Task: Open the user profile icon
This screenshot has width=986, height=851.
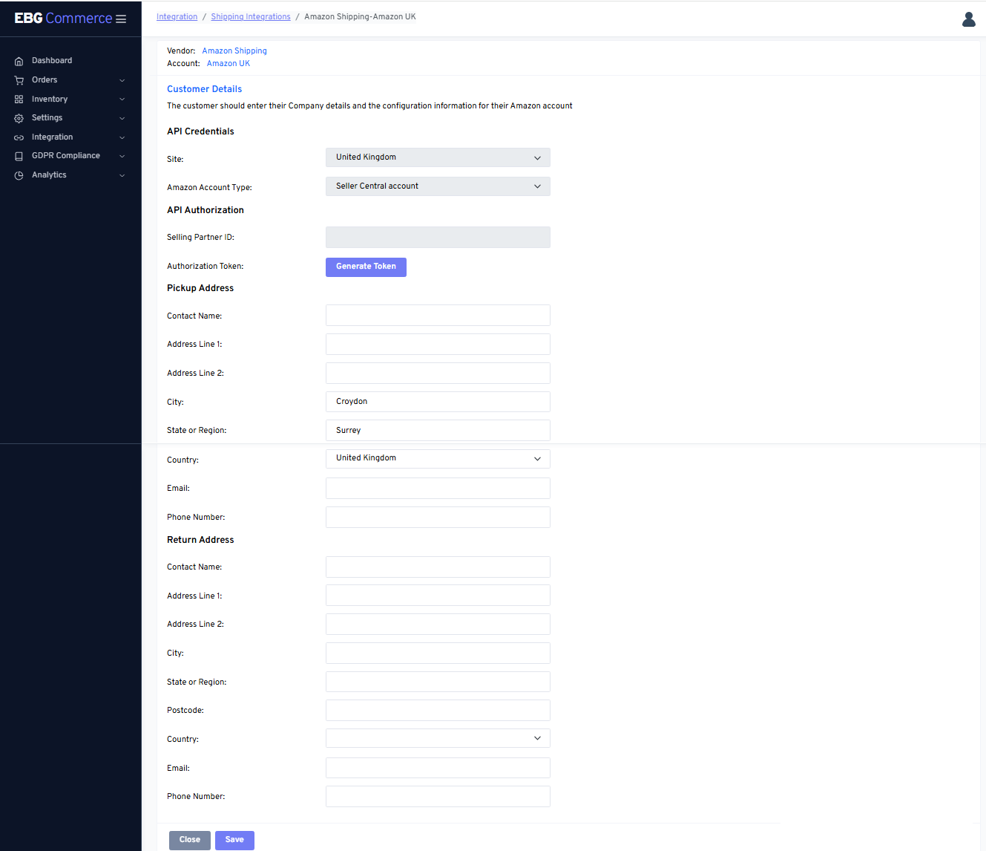Action: 968,19
